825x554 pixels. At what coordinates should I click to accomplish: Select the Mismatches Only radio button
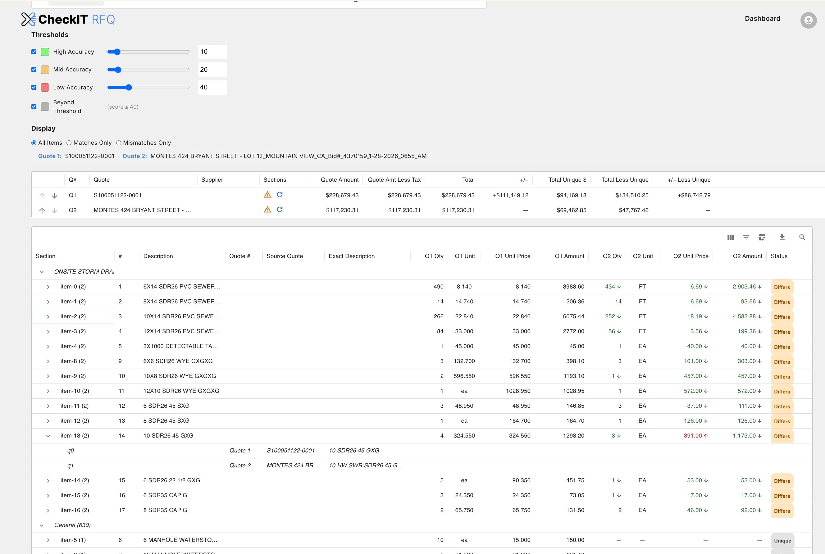coord(119,143)
